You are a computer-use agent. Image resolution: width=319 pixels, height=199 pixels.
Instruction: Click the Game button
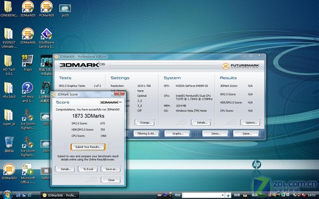[x=246, y=133]
